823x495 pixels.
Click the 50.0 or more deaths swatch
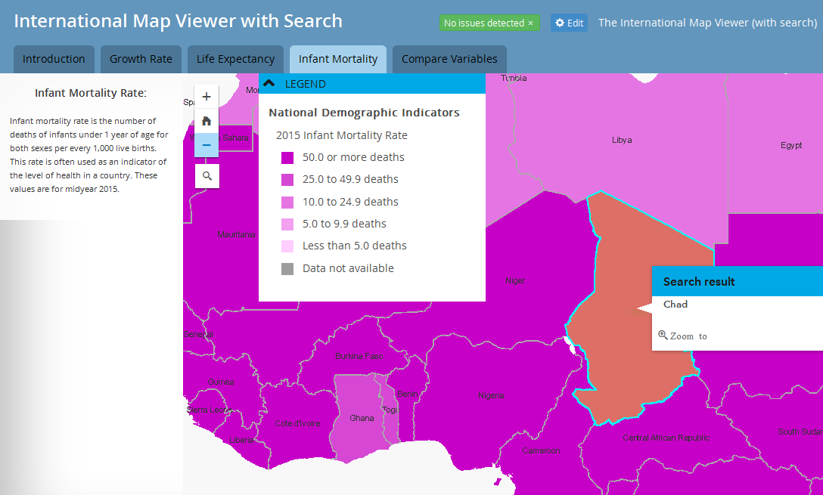coord(287,156)
